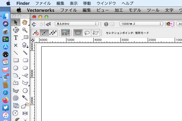Select the Zoom magnifier tool

point(25,30)
